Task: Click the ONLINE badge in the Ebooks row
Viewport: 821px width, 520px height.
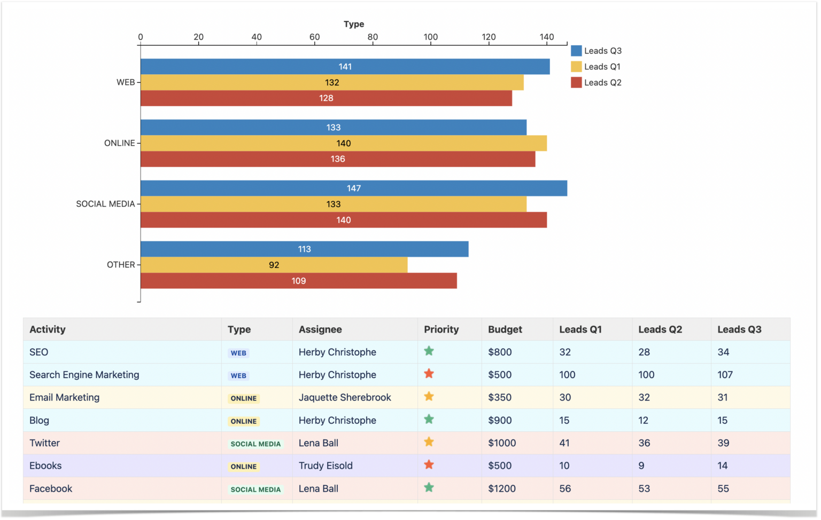Action: click(x=243, y=466)
